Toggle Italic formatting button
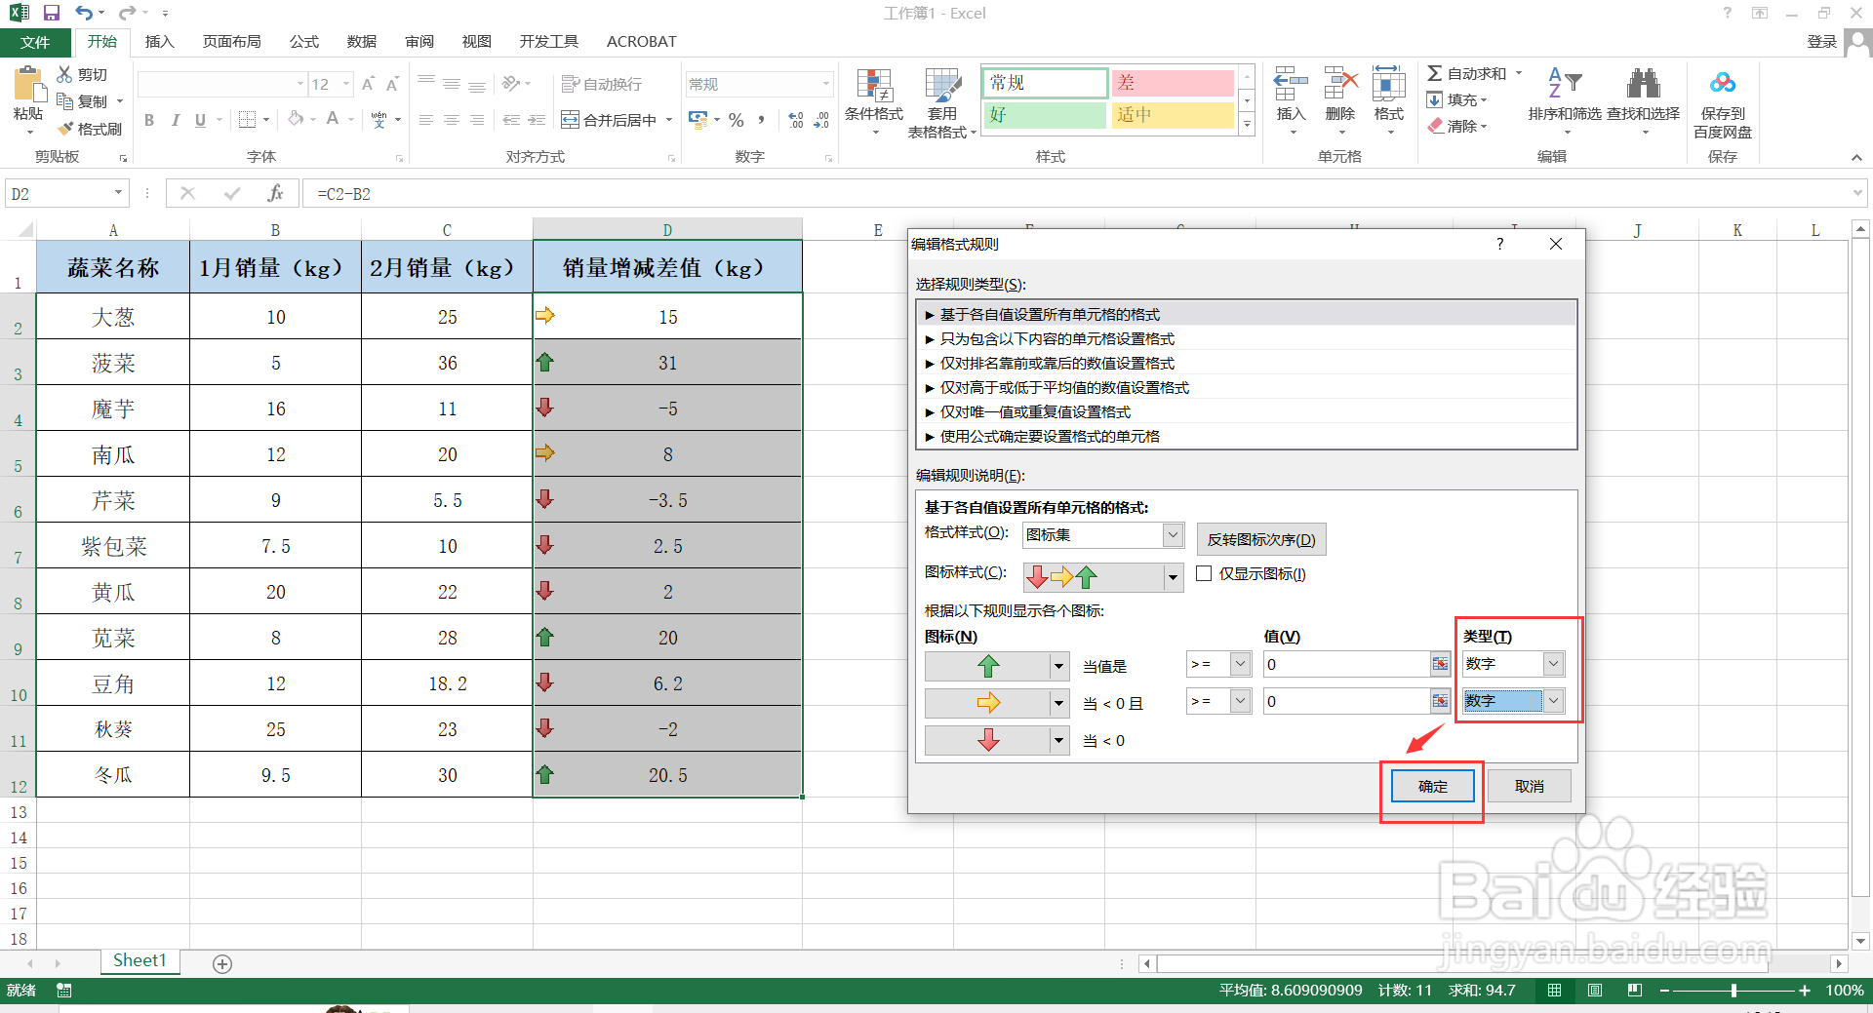 coord(175,120)
